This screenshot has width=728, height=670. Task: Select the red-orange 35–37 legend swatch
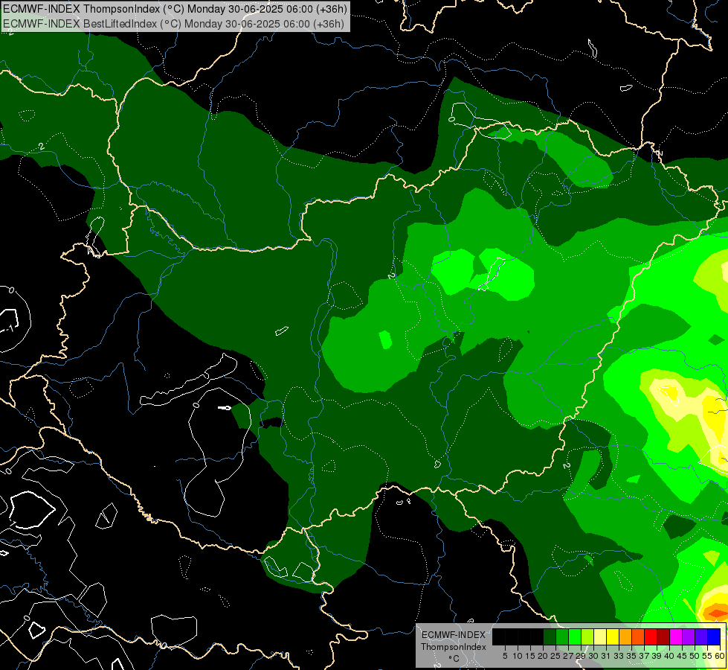638,637
